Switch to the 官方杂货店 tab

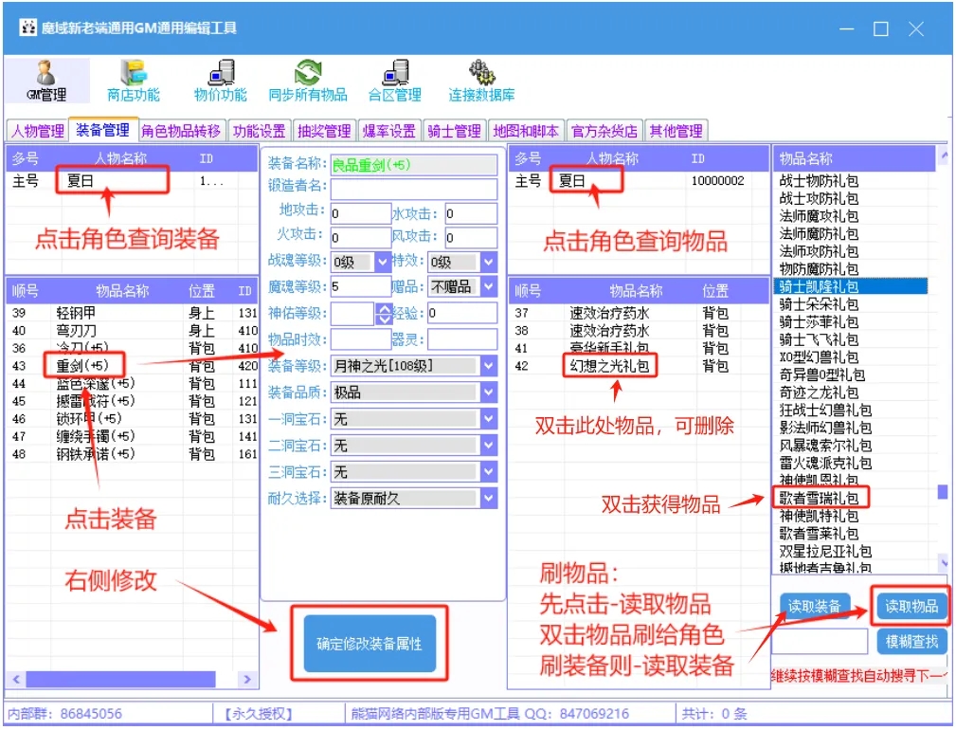click(604, 131)
